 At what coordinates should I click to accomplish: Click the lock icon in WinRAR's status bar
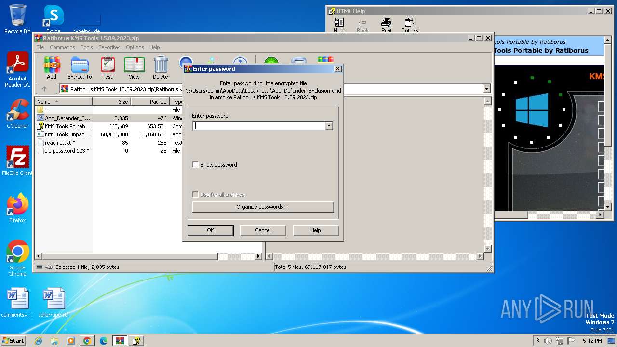click(49, 267)
